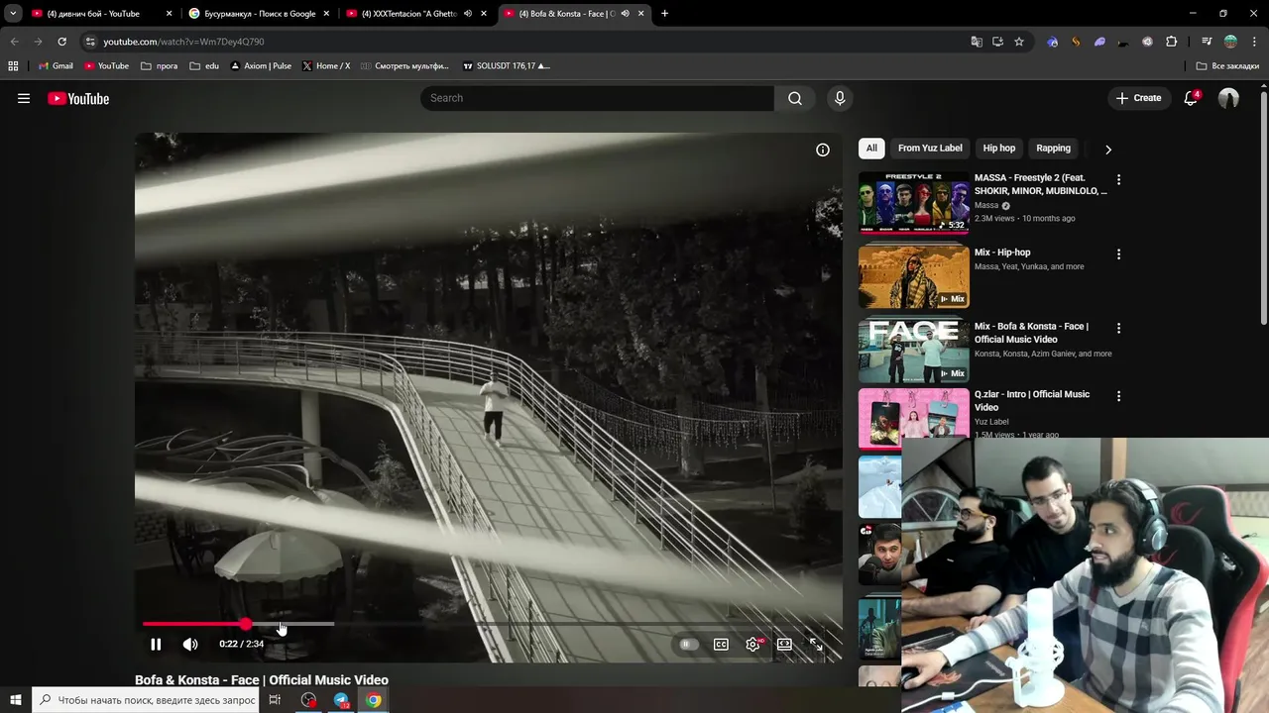Viewport: 1269px width, 713px height.
Task: Click the search magnifier button
Action: 795,98
